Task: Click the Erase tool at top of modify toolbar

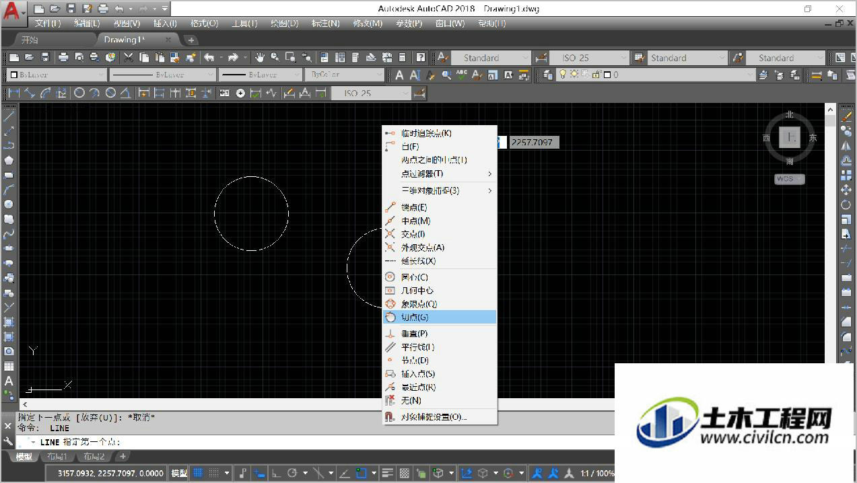Action: click(846, 116)
